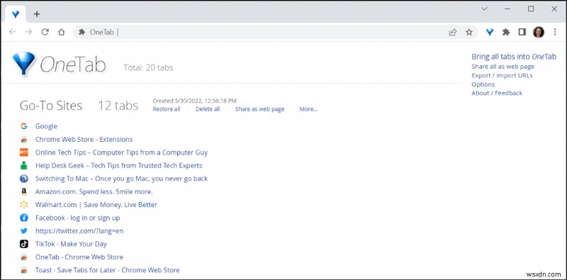
Task: Open the OneTab Options link
Action: click(483, 84)
